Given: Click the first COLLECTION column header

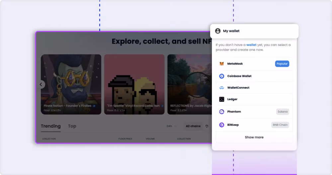Looking at the screenshot, I should (49, 139).
